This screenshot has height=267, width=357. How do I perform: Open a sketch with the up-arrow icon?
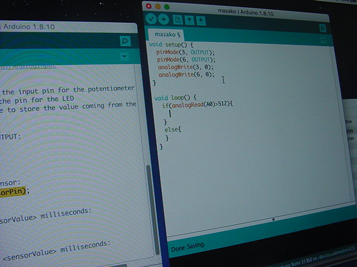click(x=190, y=20)
